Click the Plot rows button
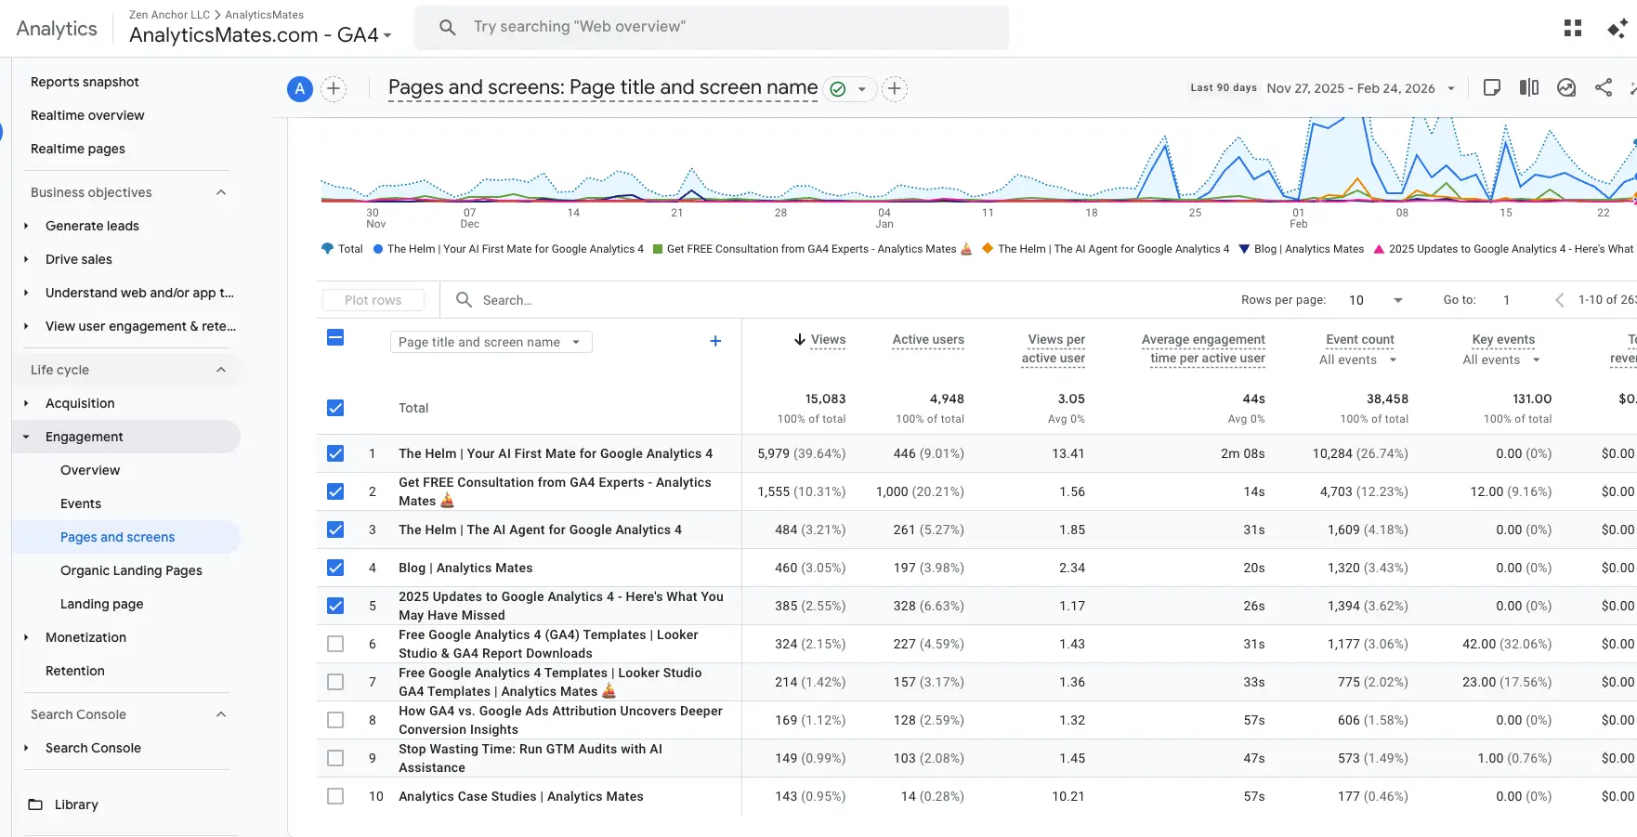Viewport: 1637px width, 837px height. pyautogui.click(x=373, y=299)
